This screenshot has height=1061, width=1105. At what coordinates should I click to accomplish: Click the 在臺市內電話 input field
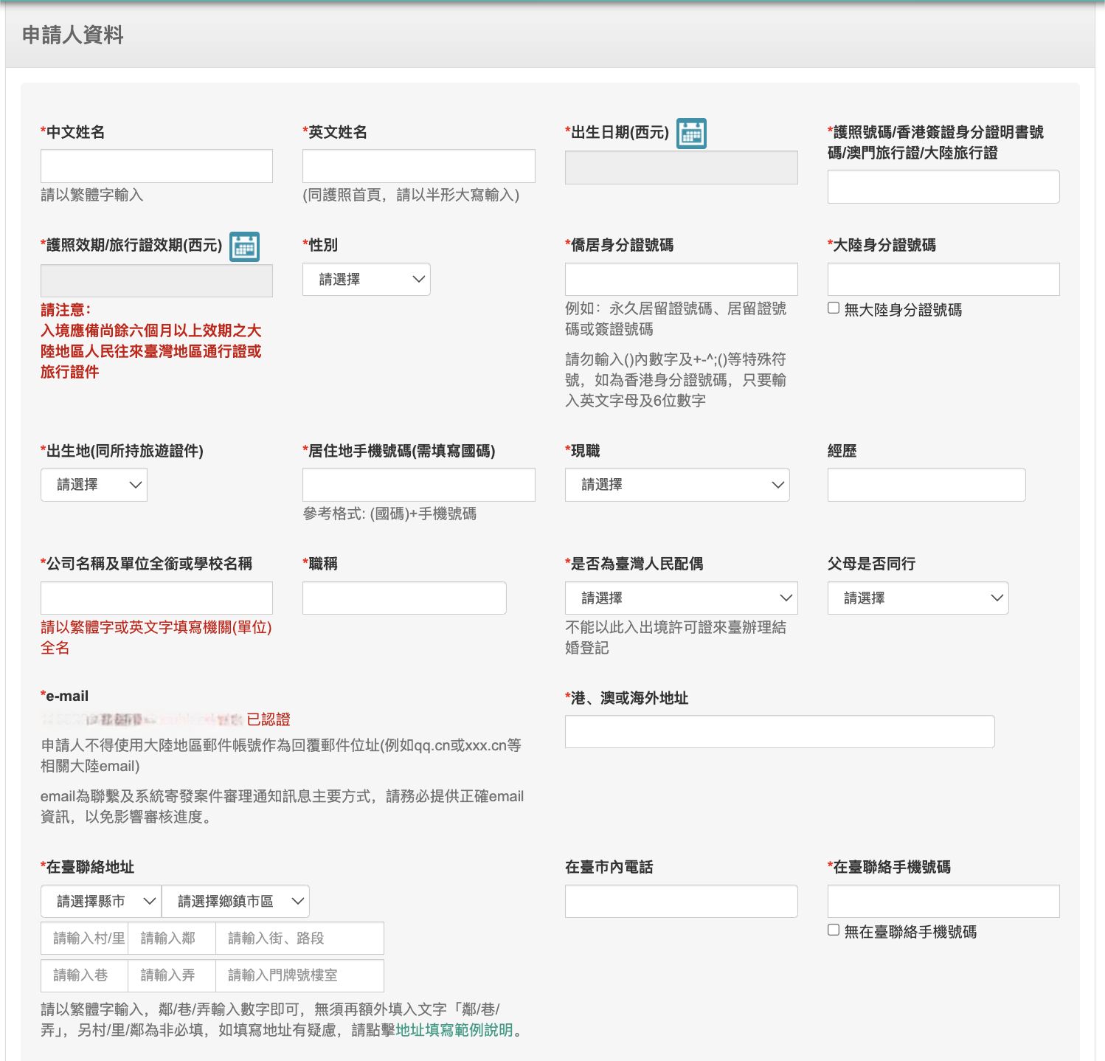click(x=680, y=901)
